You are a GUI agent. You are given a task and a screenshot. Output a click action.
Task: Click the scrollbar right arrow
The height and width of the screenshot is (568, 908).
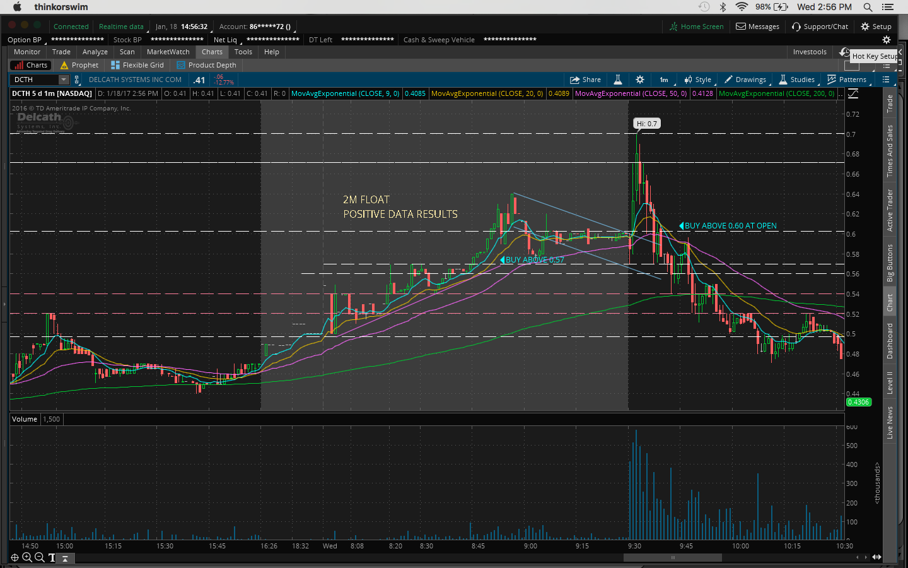click(x=866, y=557)
